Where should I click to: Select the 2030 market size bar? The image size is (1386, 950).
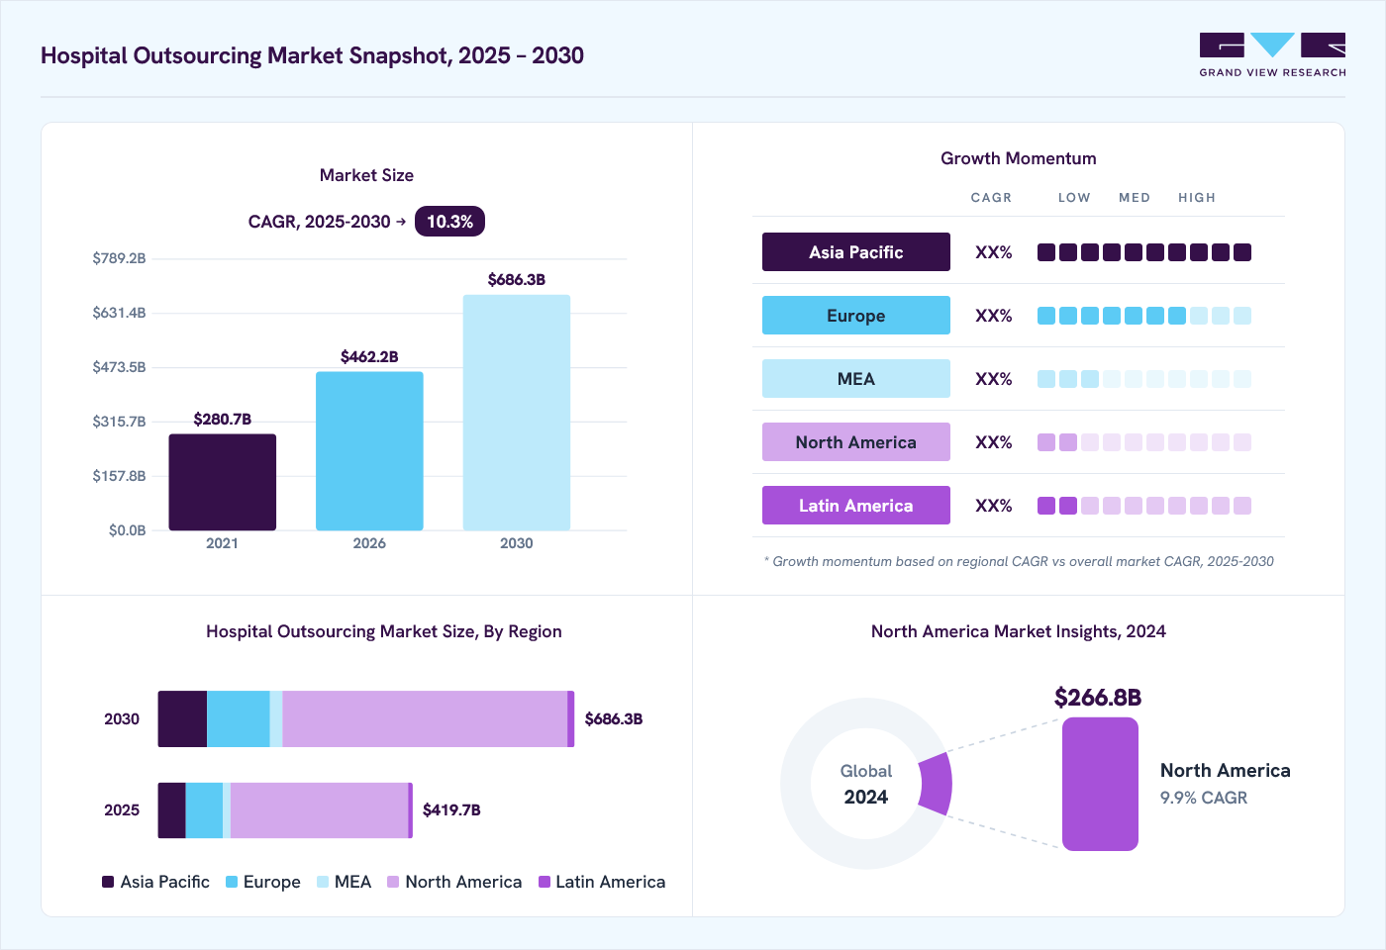pyautogui.click(x=517, y=413)
